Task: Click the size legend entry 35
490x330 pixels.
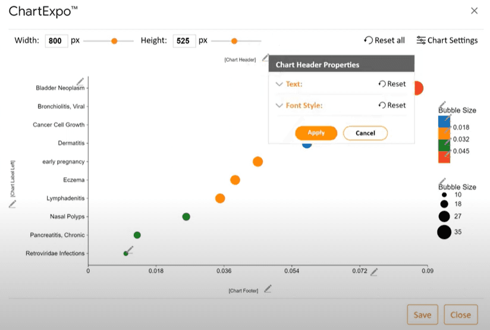Action: [x=458, y=232]
